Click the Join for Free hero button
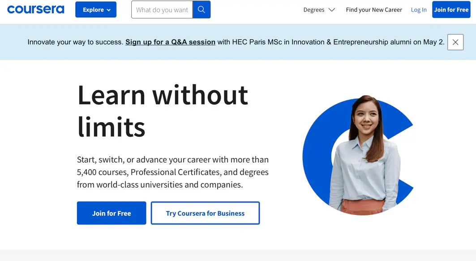The width and height of the screenshot is (476, 261). click(x=111, y=213)
